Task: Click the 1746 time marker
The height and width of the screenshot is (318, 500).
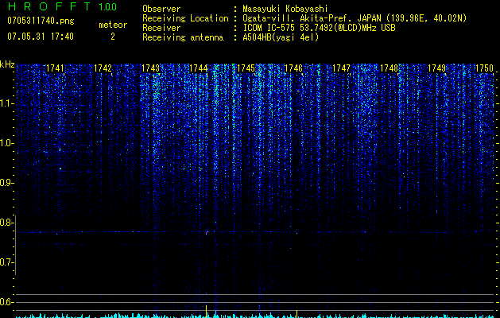Action: (x=293, y=68)
